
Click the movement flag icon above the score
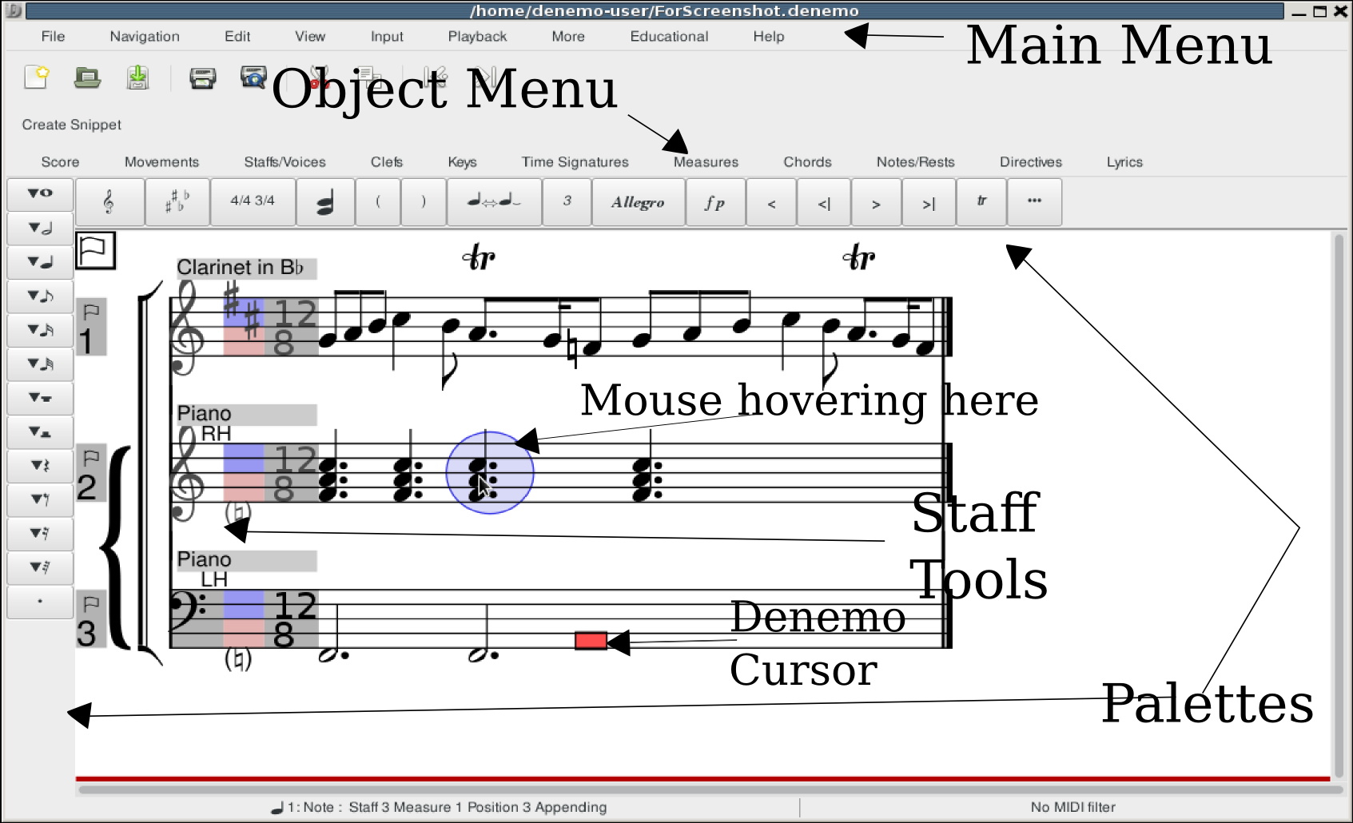[x=96, y=251]
